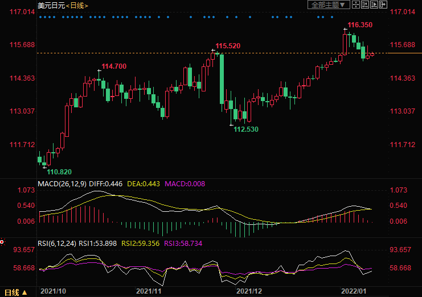Screen dimensions: 422x297
Task: Click the 116.350 high price marker
Action: coord(360,25)
